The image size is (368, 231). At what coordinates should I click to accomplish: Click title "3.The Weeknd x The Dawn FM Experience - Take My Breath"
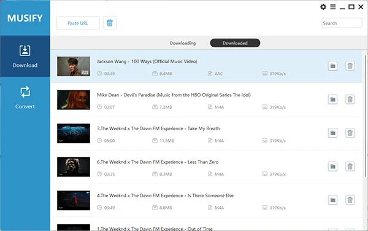coord(158,128)
